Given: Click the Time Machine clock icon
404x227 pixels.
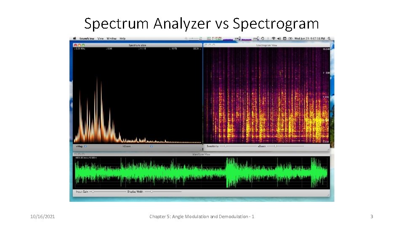Looking at the screenshot, I should click(x=263, y=38).
